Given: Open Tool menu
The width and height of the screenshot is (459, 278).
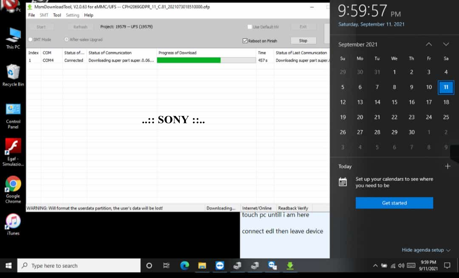Looking at the screenshot, I should click(x=57, y=15).
